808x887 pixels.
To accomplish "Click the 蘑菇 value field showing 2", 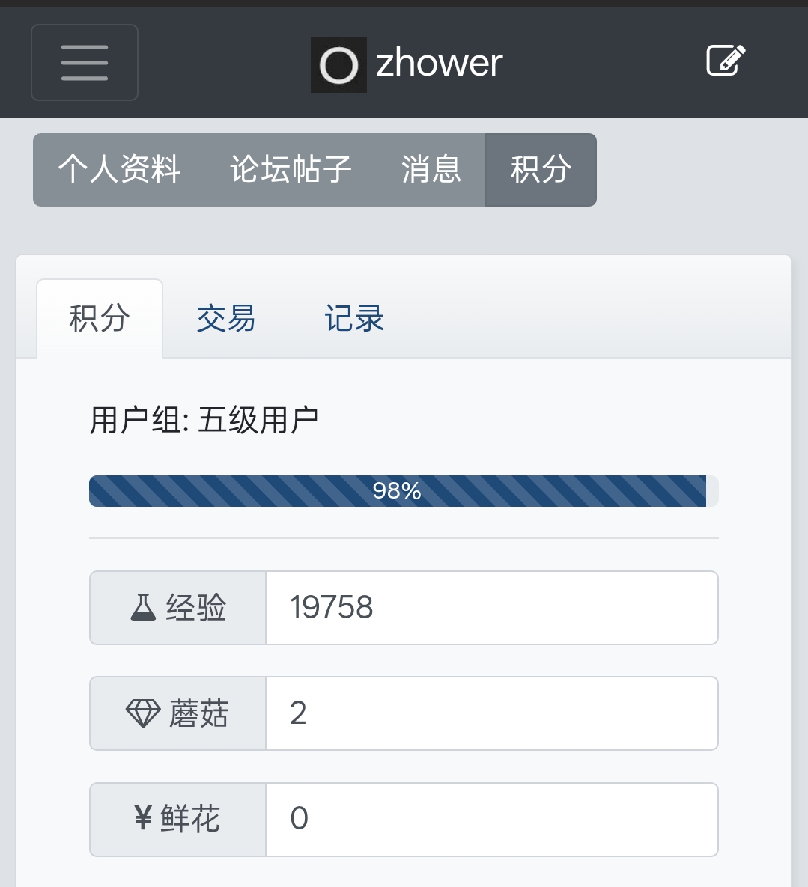I will [491, 713].
